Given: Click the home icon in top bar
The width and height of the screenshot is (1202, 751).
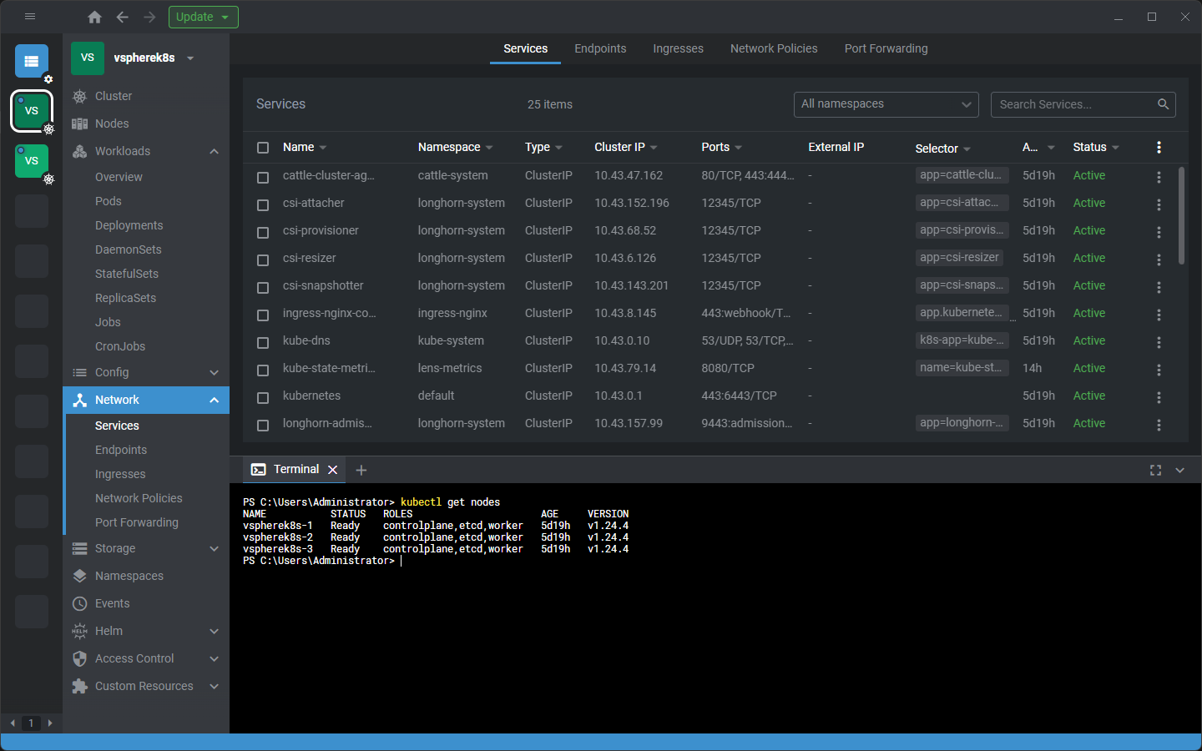Looking at the screenshot, I should click(x=94, y=17).
